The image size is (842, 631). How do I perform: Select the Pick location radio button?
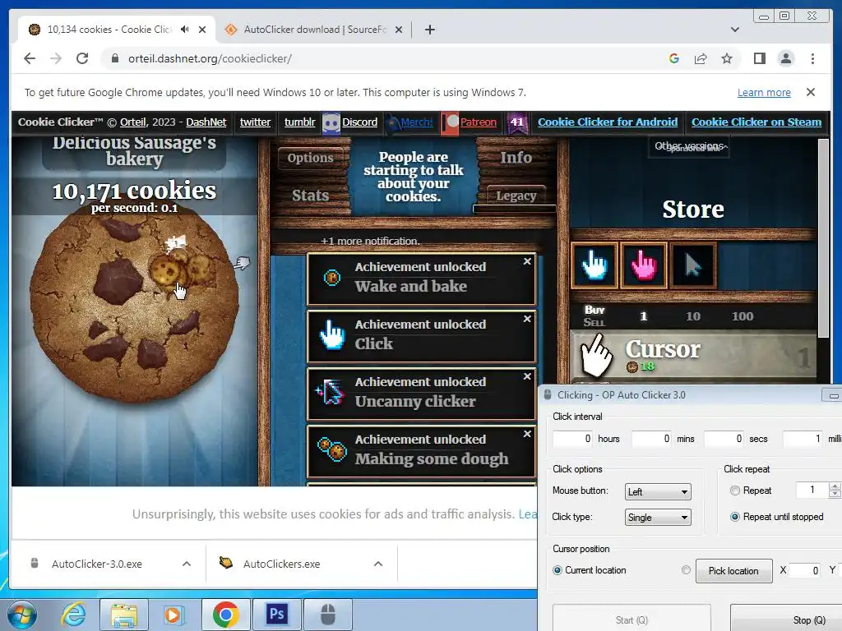click(686, 570)
